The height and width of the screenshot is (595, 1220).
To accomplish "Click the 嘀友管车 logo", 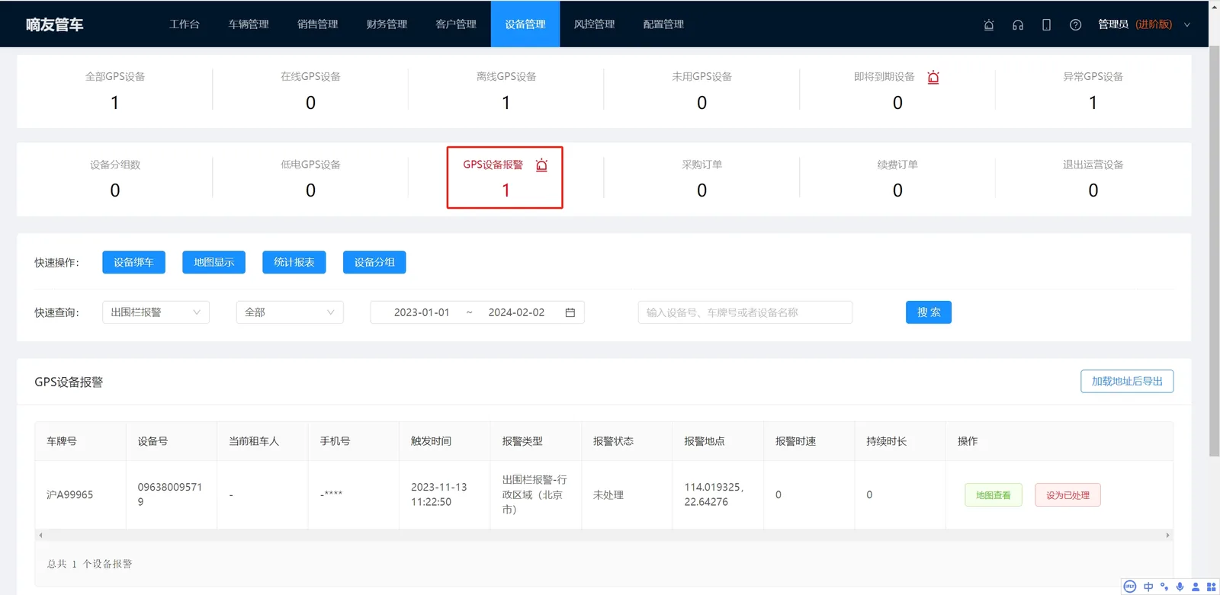I will (x=55, y=24).
